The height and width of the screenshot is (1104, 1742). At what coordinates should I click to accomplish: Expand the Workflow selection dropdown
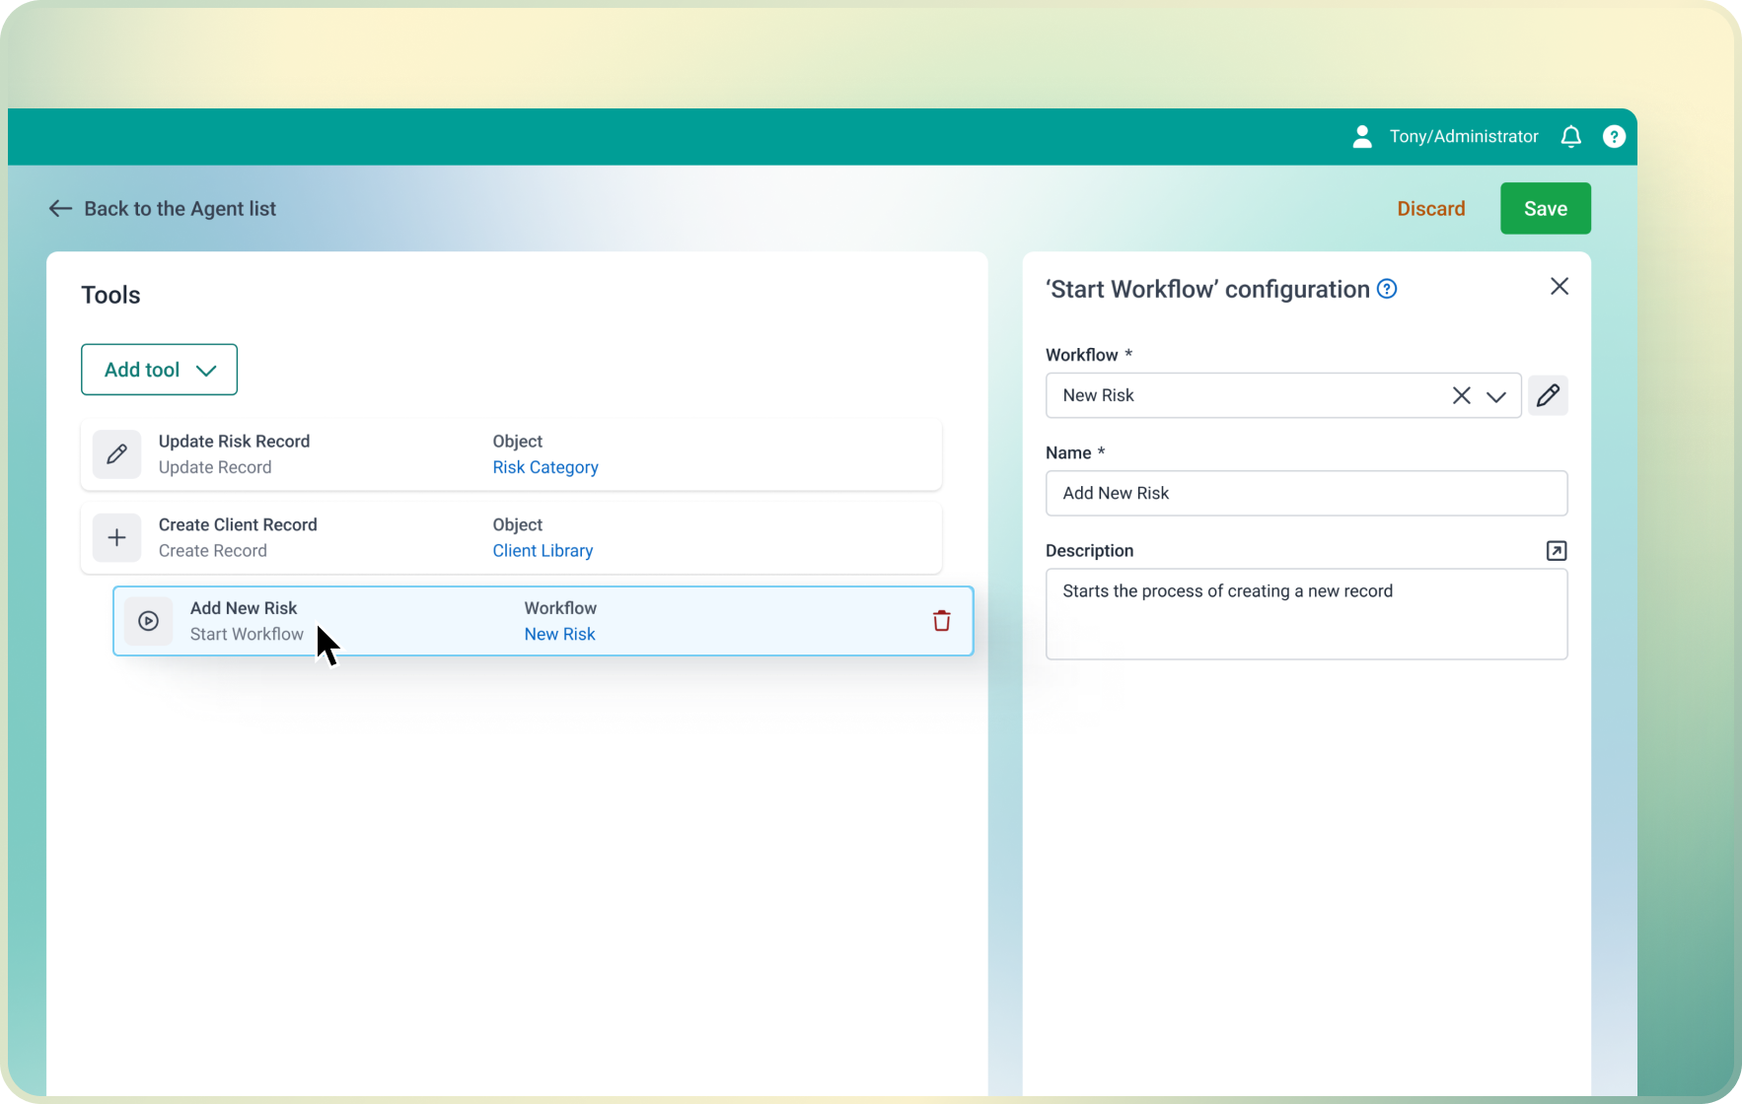pyautogui.click(x=1497, y=395)
